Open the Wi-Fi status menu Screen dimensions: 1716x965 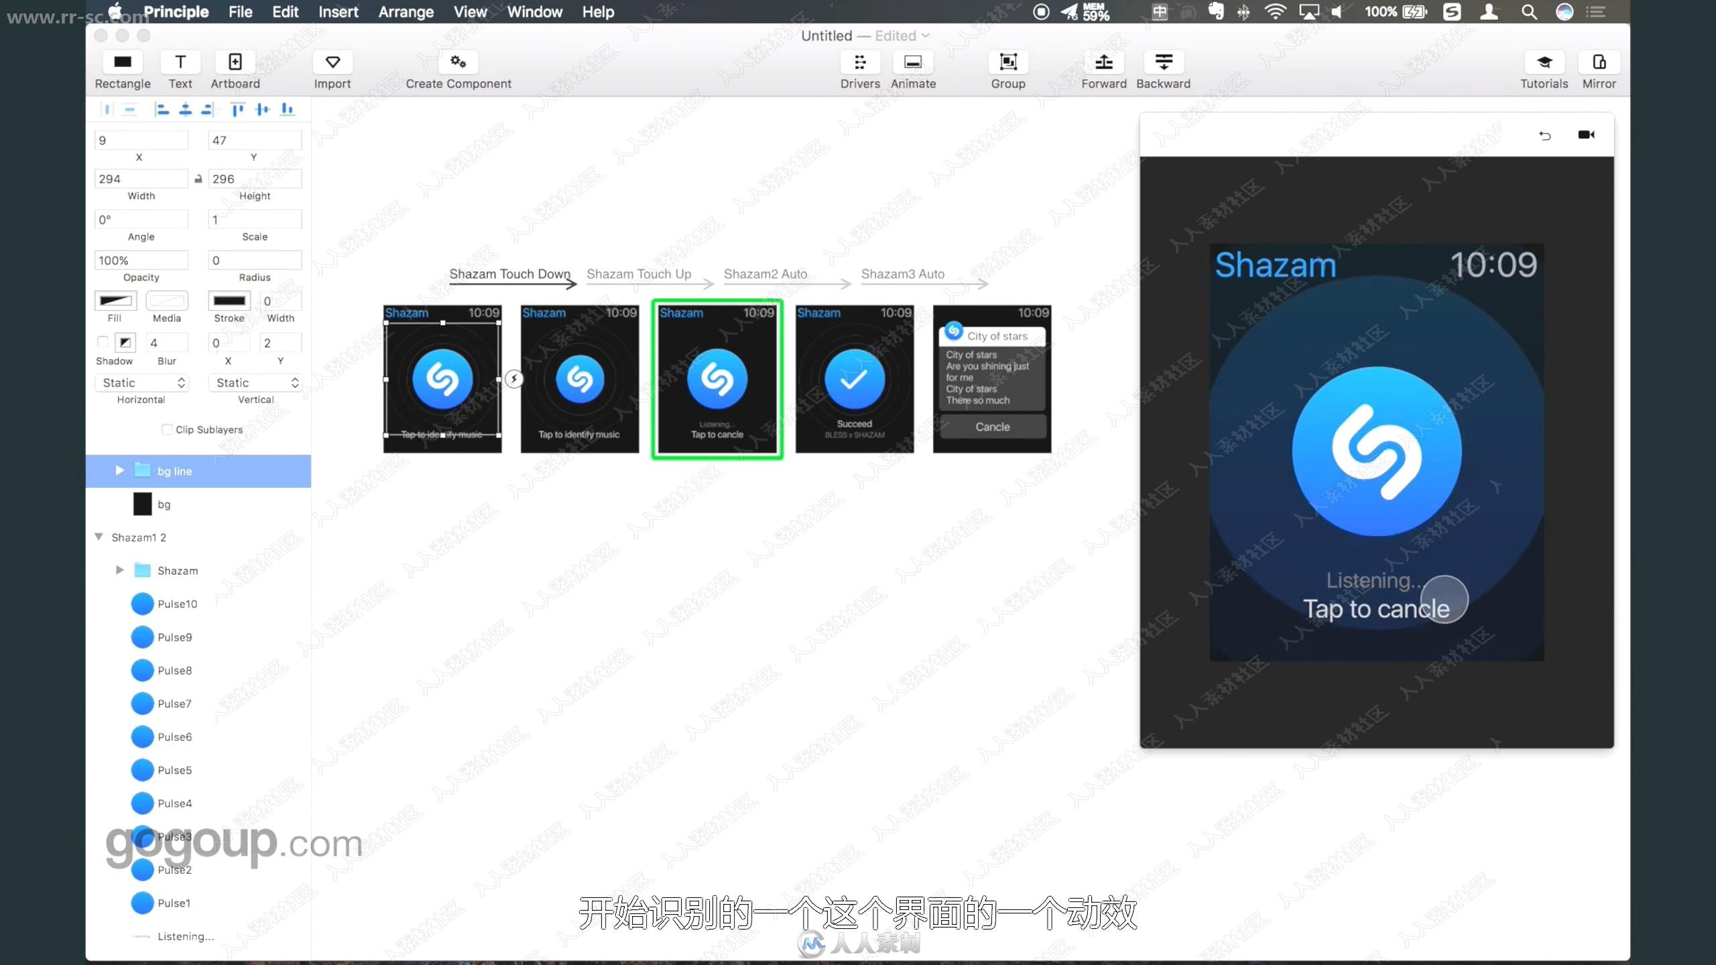(x=1274, y=12)
